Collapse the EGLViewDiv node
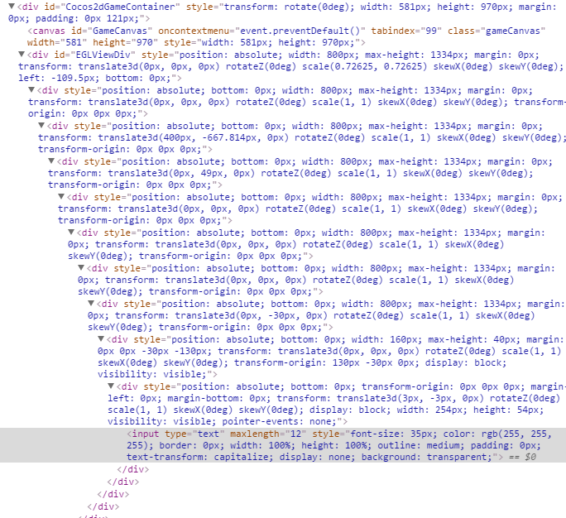Image resolution: width=566 pixels, height=518 pixels. 22,54
